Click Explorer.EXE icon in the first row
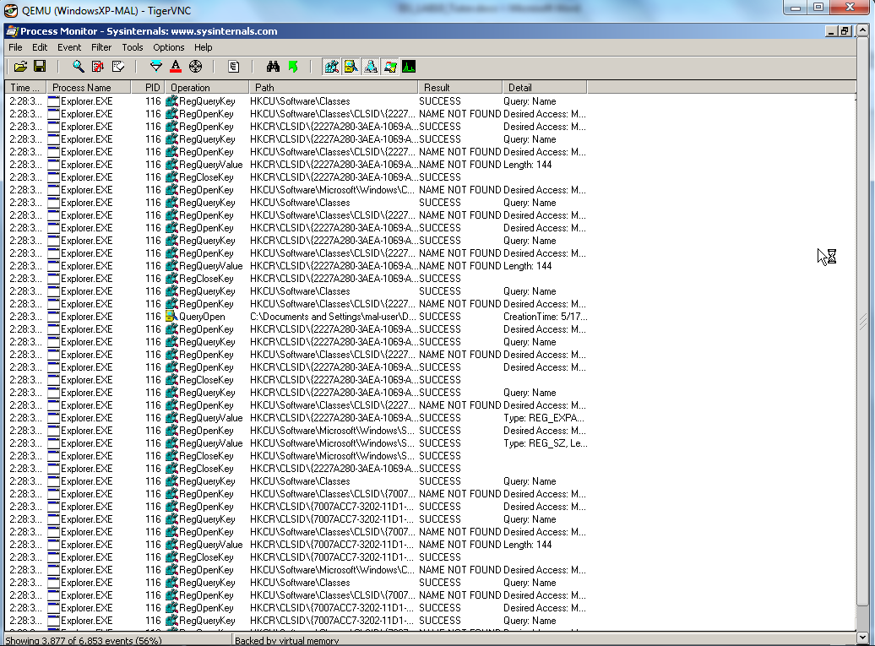This screenshot has height=646, width=875. coord(53,101)
